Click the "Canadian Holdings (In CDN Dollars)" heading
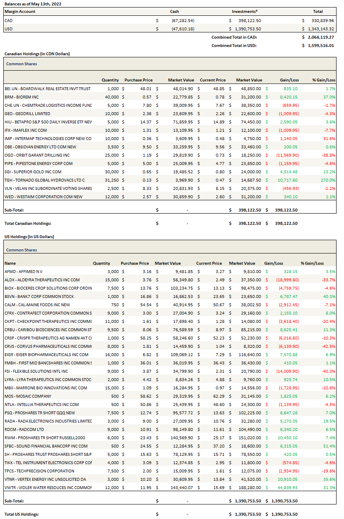 click(37, 54)
